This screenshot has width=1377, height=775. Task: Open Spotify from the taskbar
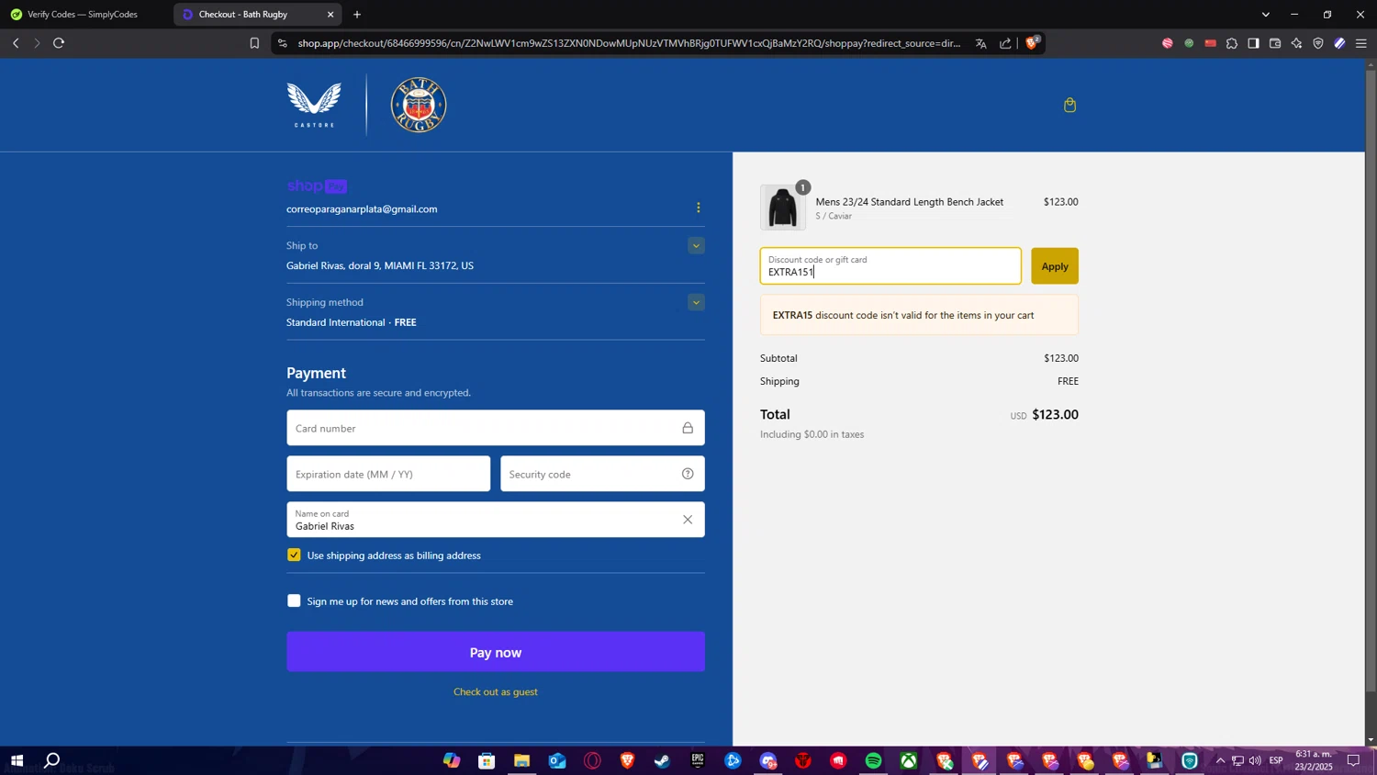click(873, 760)
